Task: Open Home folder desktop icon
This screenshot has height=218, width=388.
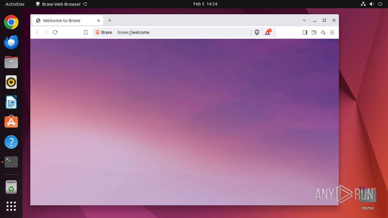Action: tap(367, 198)
